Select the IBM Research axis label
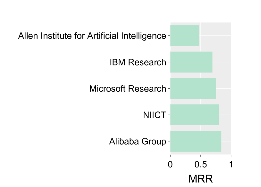261x187 pixels. 138,62
